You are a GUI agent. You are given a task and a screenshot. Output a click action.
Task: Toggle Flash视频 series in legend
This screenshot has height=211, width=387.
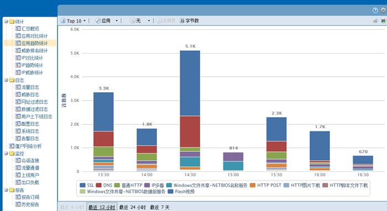coord(181,192)
